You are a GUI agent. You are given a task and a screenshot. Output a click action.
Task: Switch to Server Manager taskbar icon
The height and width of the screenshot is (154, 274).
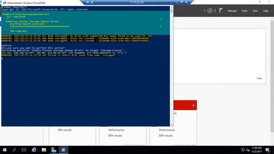(x=54, y=150)
